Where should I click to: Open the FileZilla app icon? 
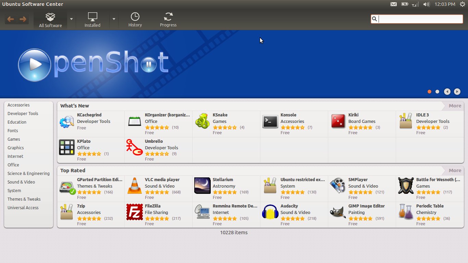(135, 212)
